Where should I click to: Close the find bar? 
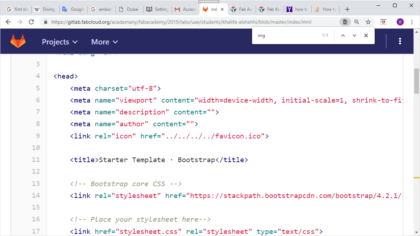pyautogui.click(x=366, y=35)
